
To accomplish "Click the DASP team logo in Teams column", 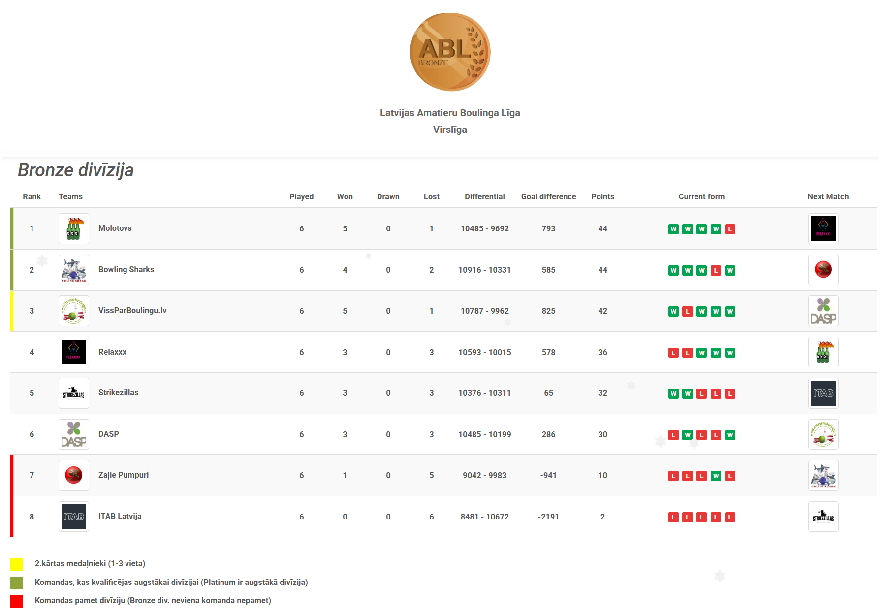I will [74, 434].
